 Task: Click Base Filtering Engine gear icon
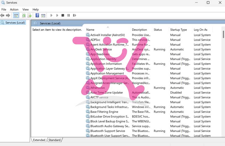tap(88, 112)
